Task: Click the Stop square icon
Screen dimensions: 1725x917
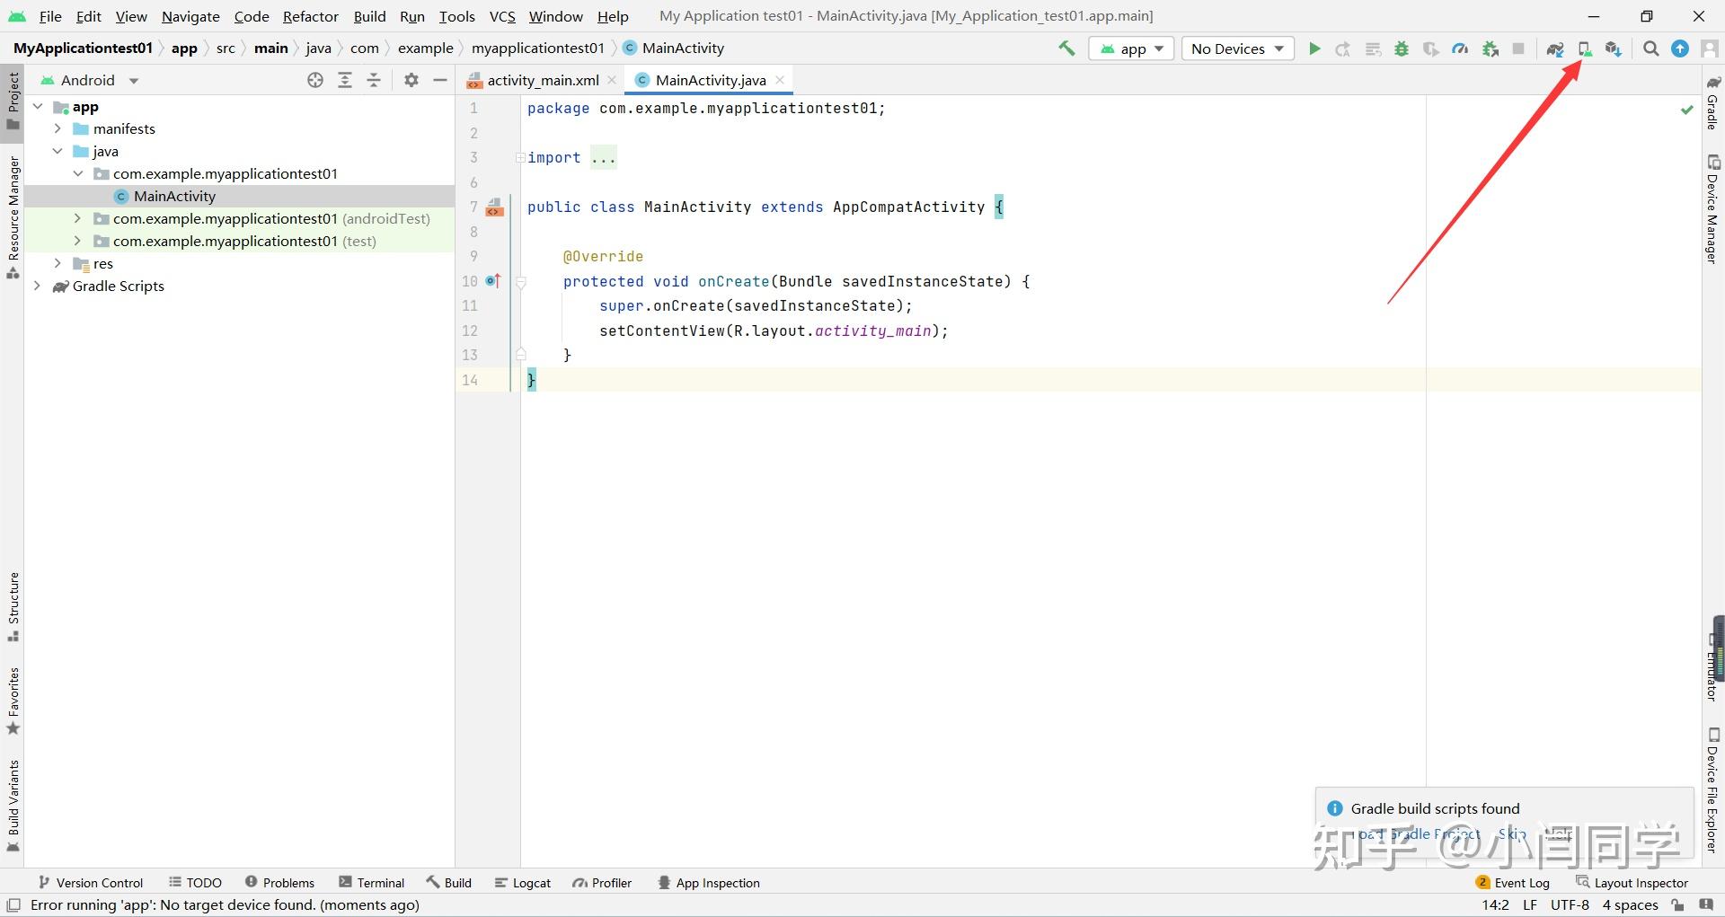Action: point(1518,48)
